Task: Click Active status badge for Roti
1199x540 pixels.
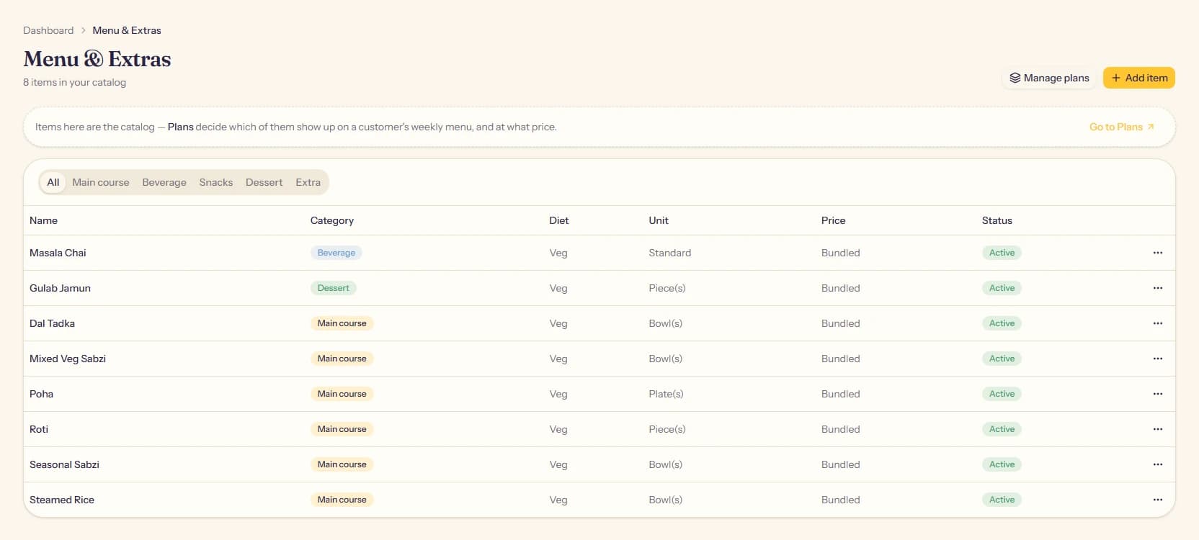Action: (x=1002, y=429)
